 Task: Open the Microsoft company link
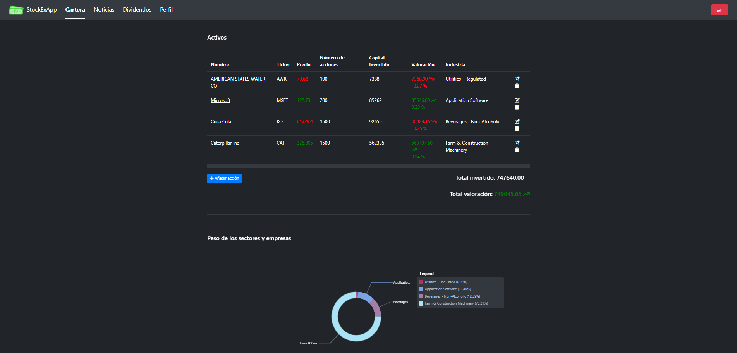click(220, 100)
